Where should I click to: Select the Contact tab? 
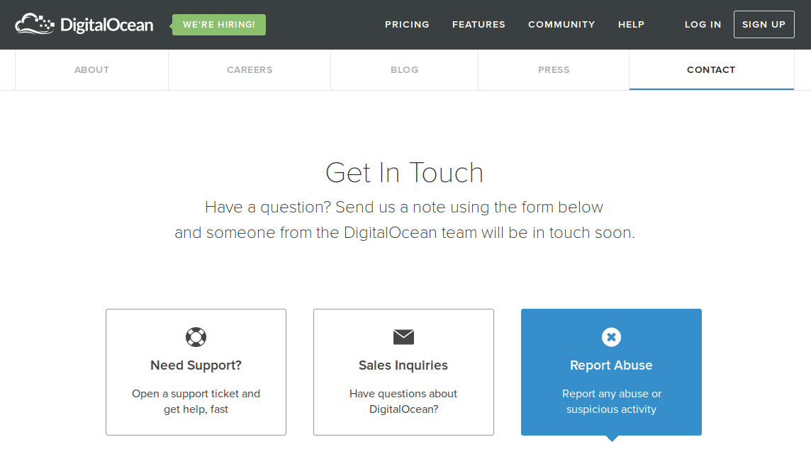click(x=711, y=69)
